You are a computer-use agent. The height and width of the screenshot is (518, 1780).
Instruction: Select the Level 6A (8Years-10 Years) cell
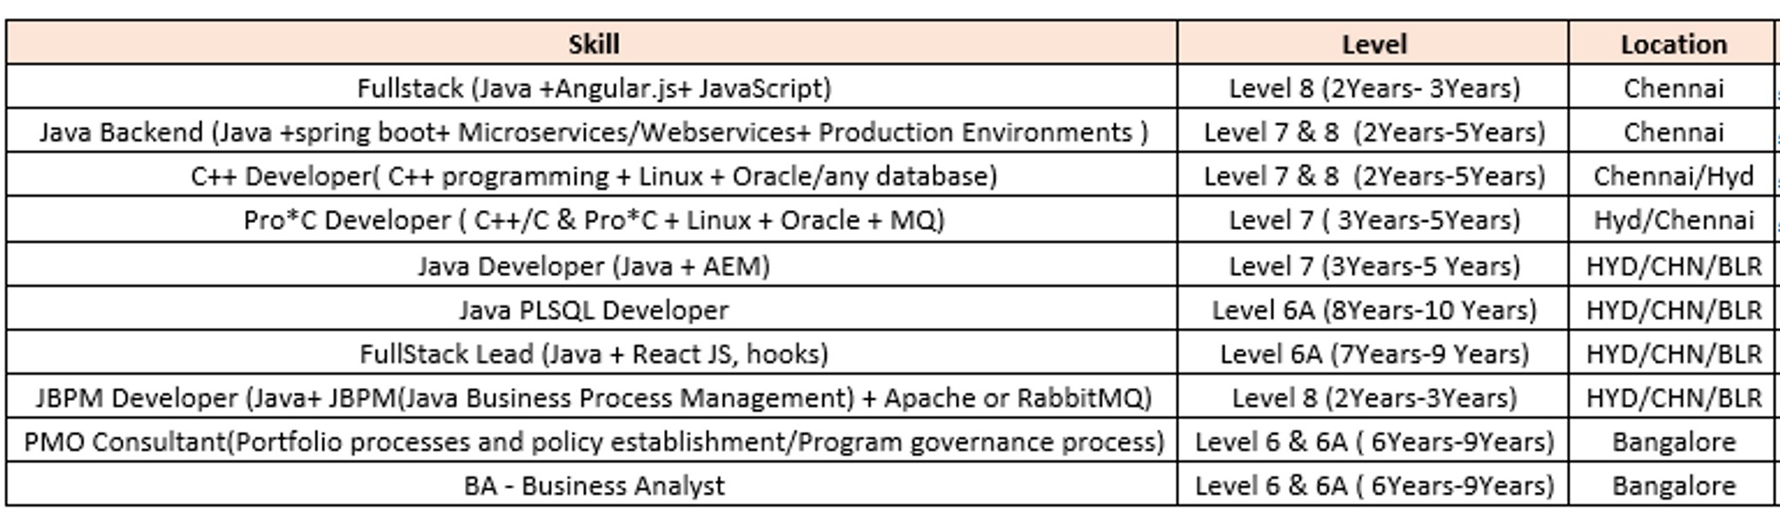tap(1373, 310)
